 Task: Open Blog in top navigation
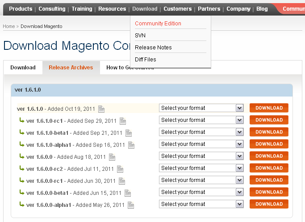coord(262,9)
